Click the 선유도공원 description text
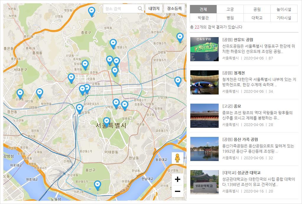The image size is (302, 204). pos(259,49)
